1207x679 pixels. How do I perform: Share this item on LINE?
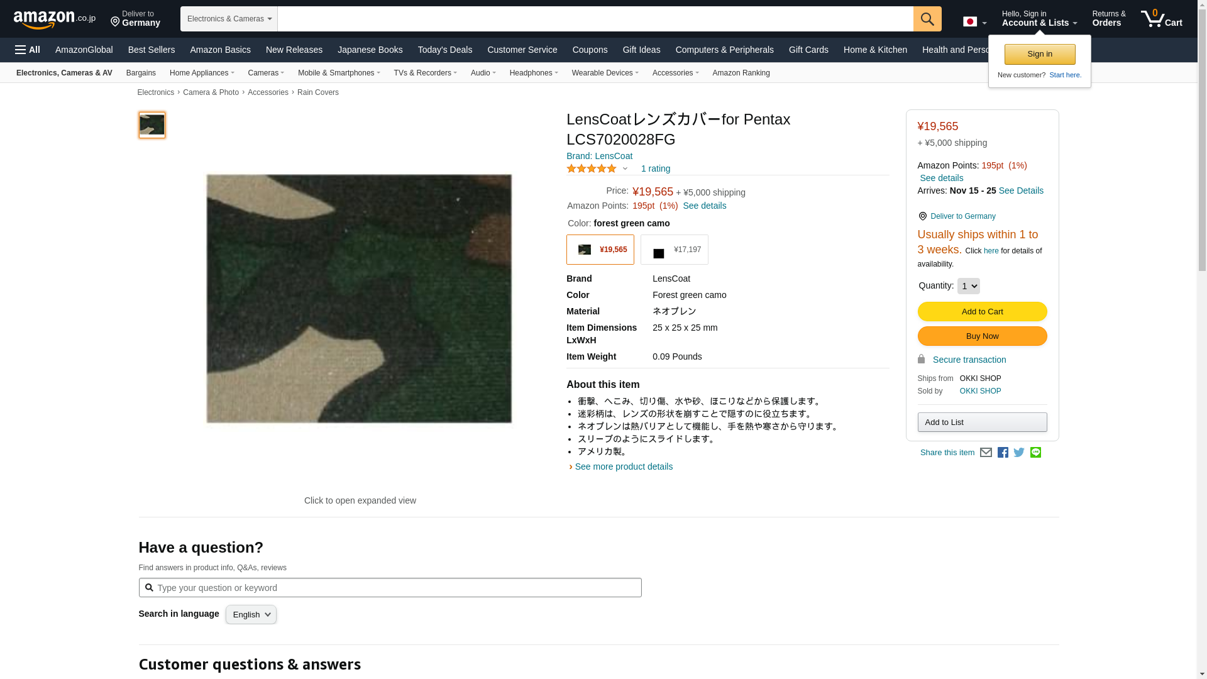pyautogui.click(x=1035, y=453)
